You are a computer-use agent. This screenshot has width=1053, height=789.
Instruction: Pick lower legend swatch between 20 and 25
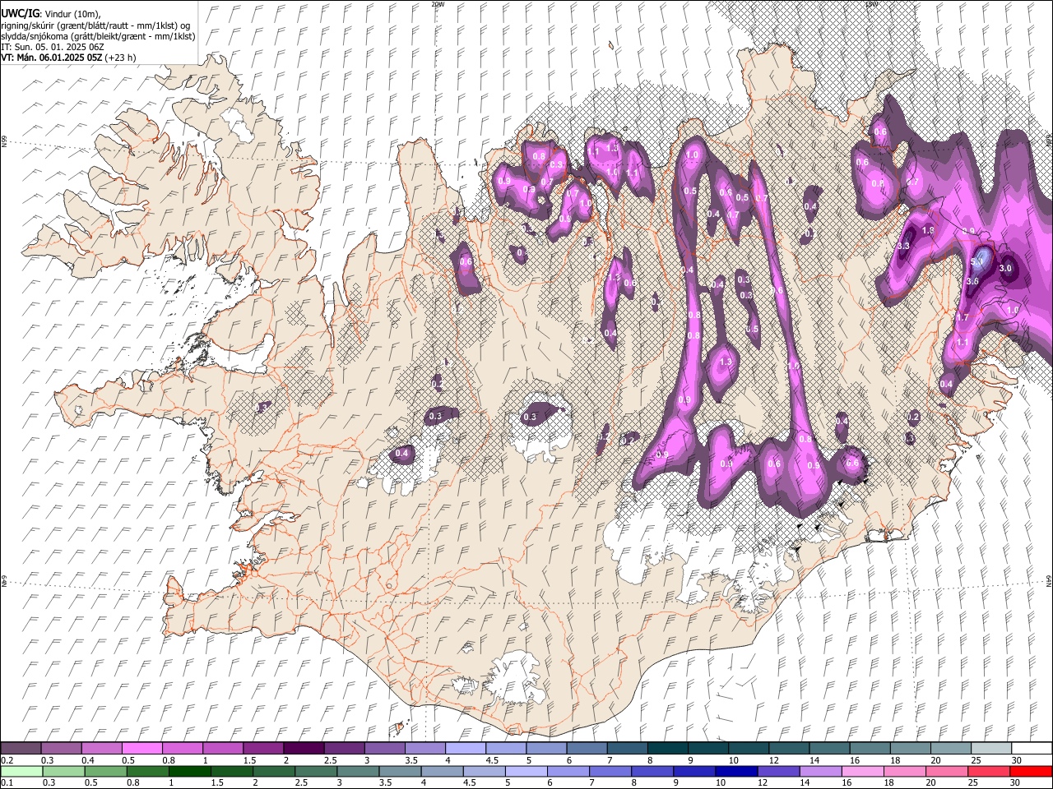pos(946,771)
